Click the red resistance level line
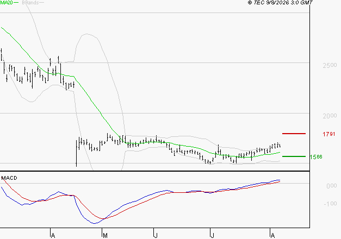This screenshot has height=239, width=341. click(294, 134)
